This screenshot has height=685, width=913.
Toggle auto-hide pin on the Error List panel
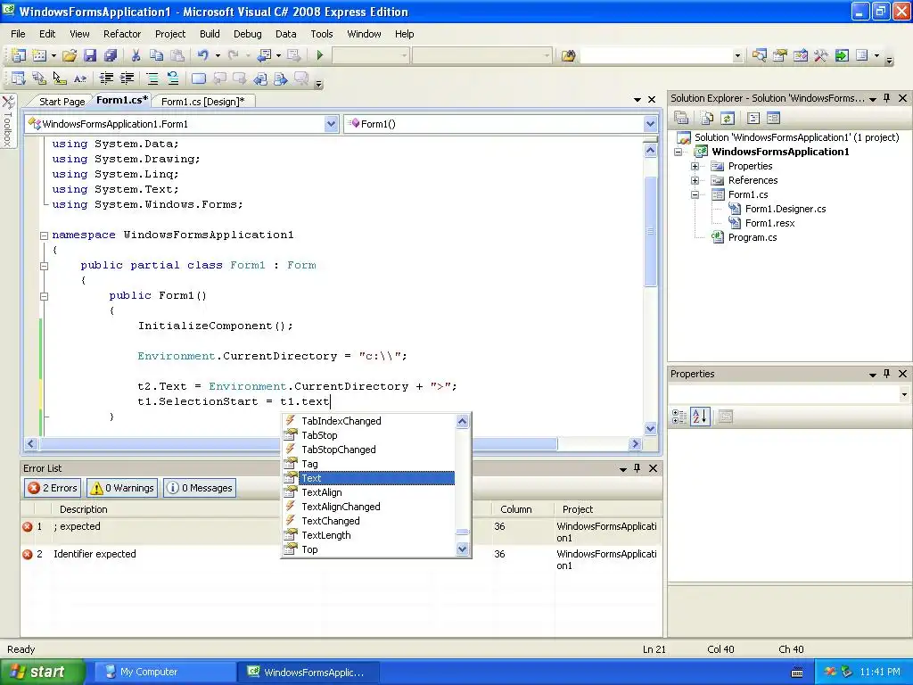[x=637, y=467]
